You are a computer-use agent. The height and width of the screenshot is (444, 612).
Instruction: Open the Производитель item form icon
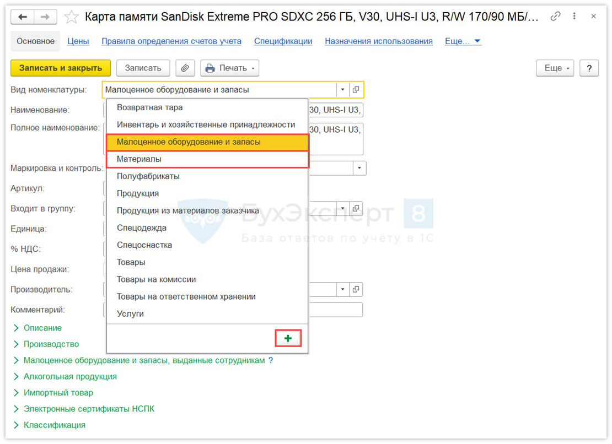pyautogui.click(x=356, y=289)
